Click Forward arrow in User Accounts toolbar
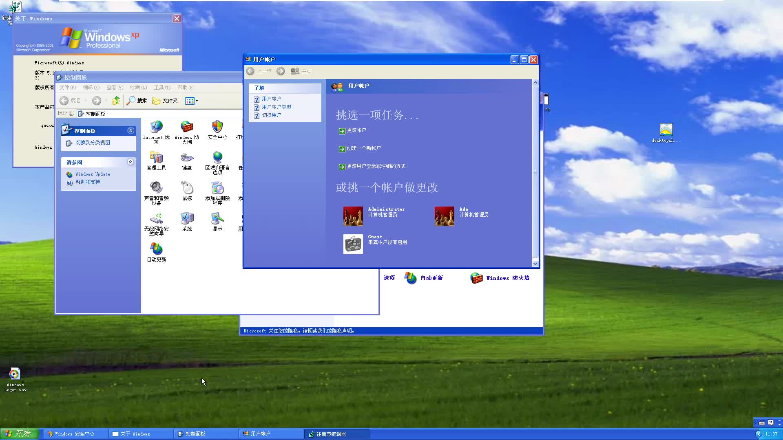The height and width of the screenshot is (440, 783). pos(281,71)
